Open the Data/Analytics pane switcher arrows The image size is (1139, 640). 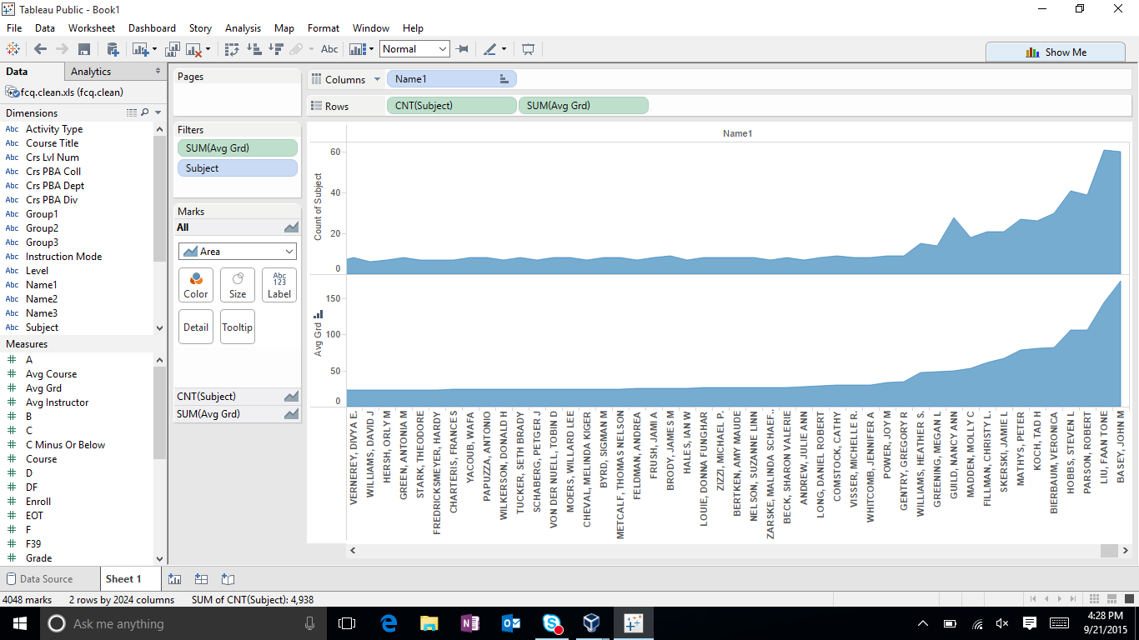pyautogui.click(x=158, y=72)
